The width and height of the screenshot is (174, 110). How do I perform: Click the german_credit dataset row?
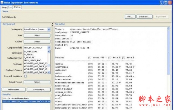pos(95,92)
